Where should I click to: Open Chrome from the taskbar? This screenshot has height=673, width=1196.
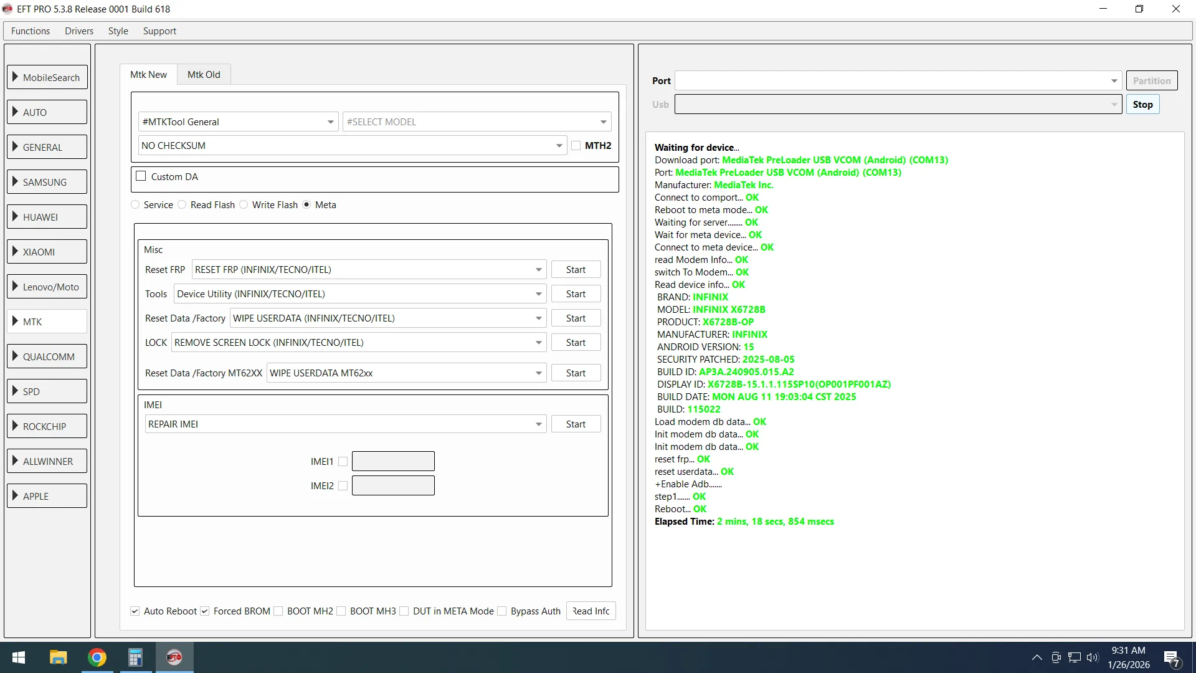(97, 657)
